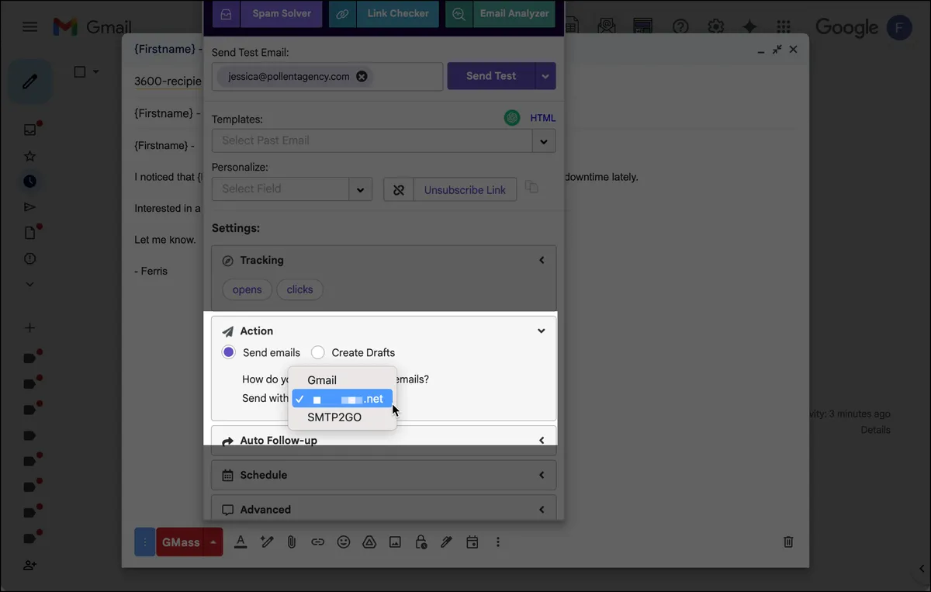The image size is (931, 592).
Task: Tick the select all mail checkbox
Action: point(79,72)
